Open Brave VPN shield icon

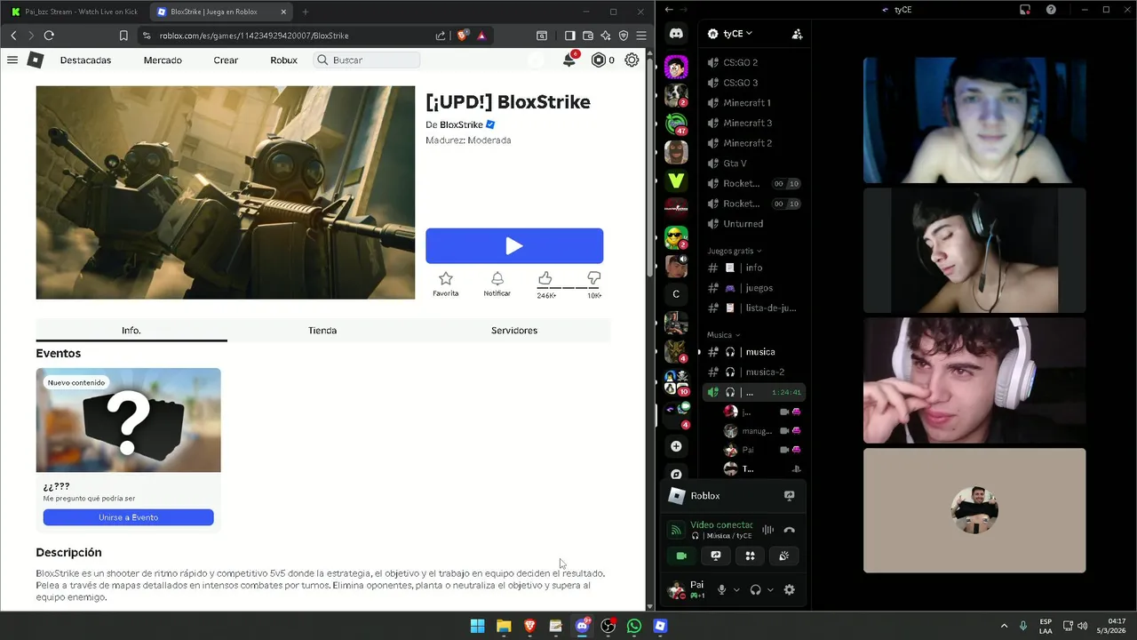pos(624,36)
